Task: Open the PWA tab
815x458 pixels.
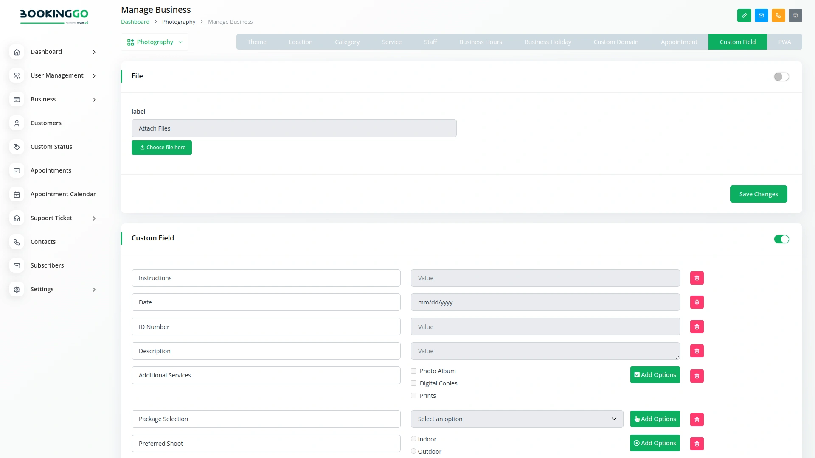Action: pos(784,42)
